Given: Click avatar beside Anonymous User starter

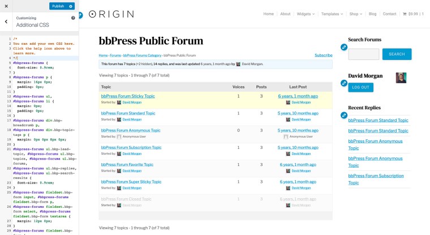Looking at the screenshot, I should point(119,136).
